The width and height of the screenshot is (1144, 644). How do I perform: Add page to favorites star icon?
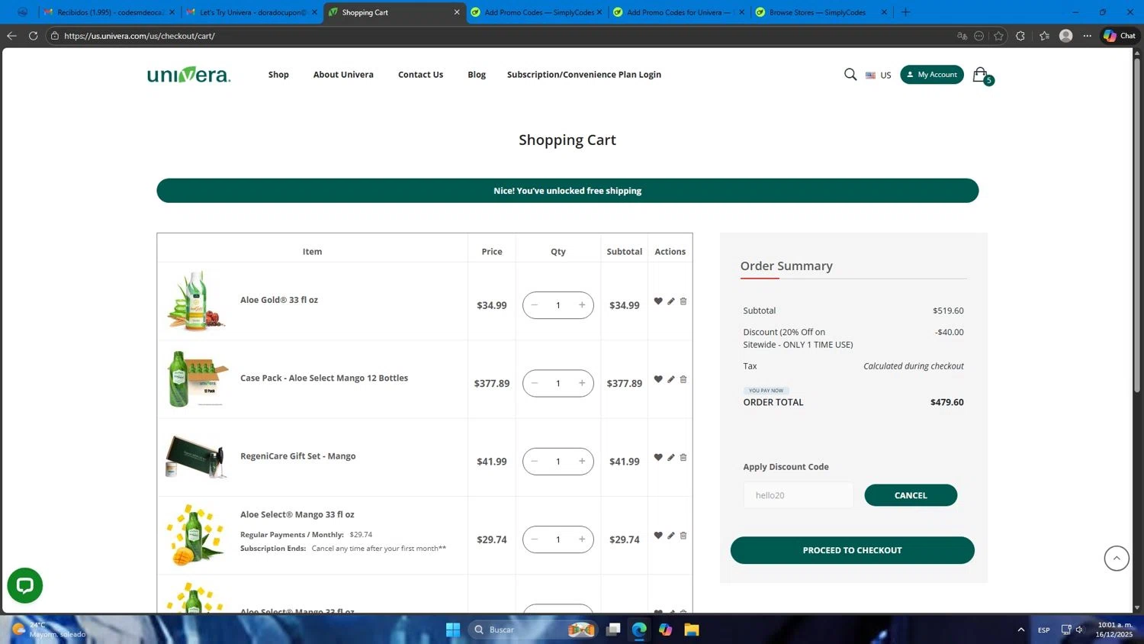coord(998,36)
